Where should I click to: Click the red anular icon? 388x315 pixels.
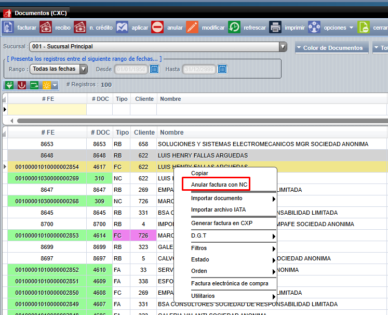click(157, 28)
